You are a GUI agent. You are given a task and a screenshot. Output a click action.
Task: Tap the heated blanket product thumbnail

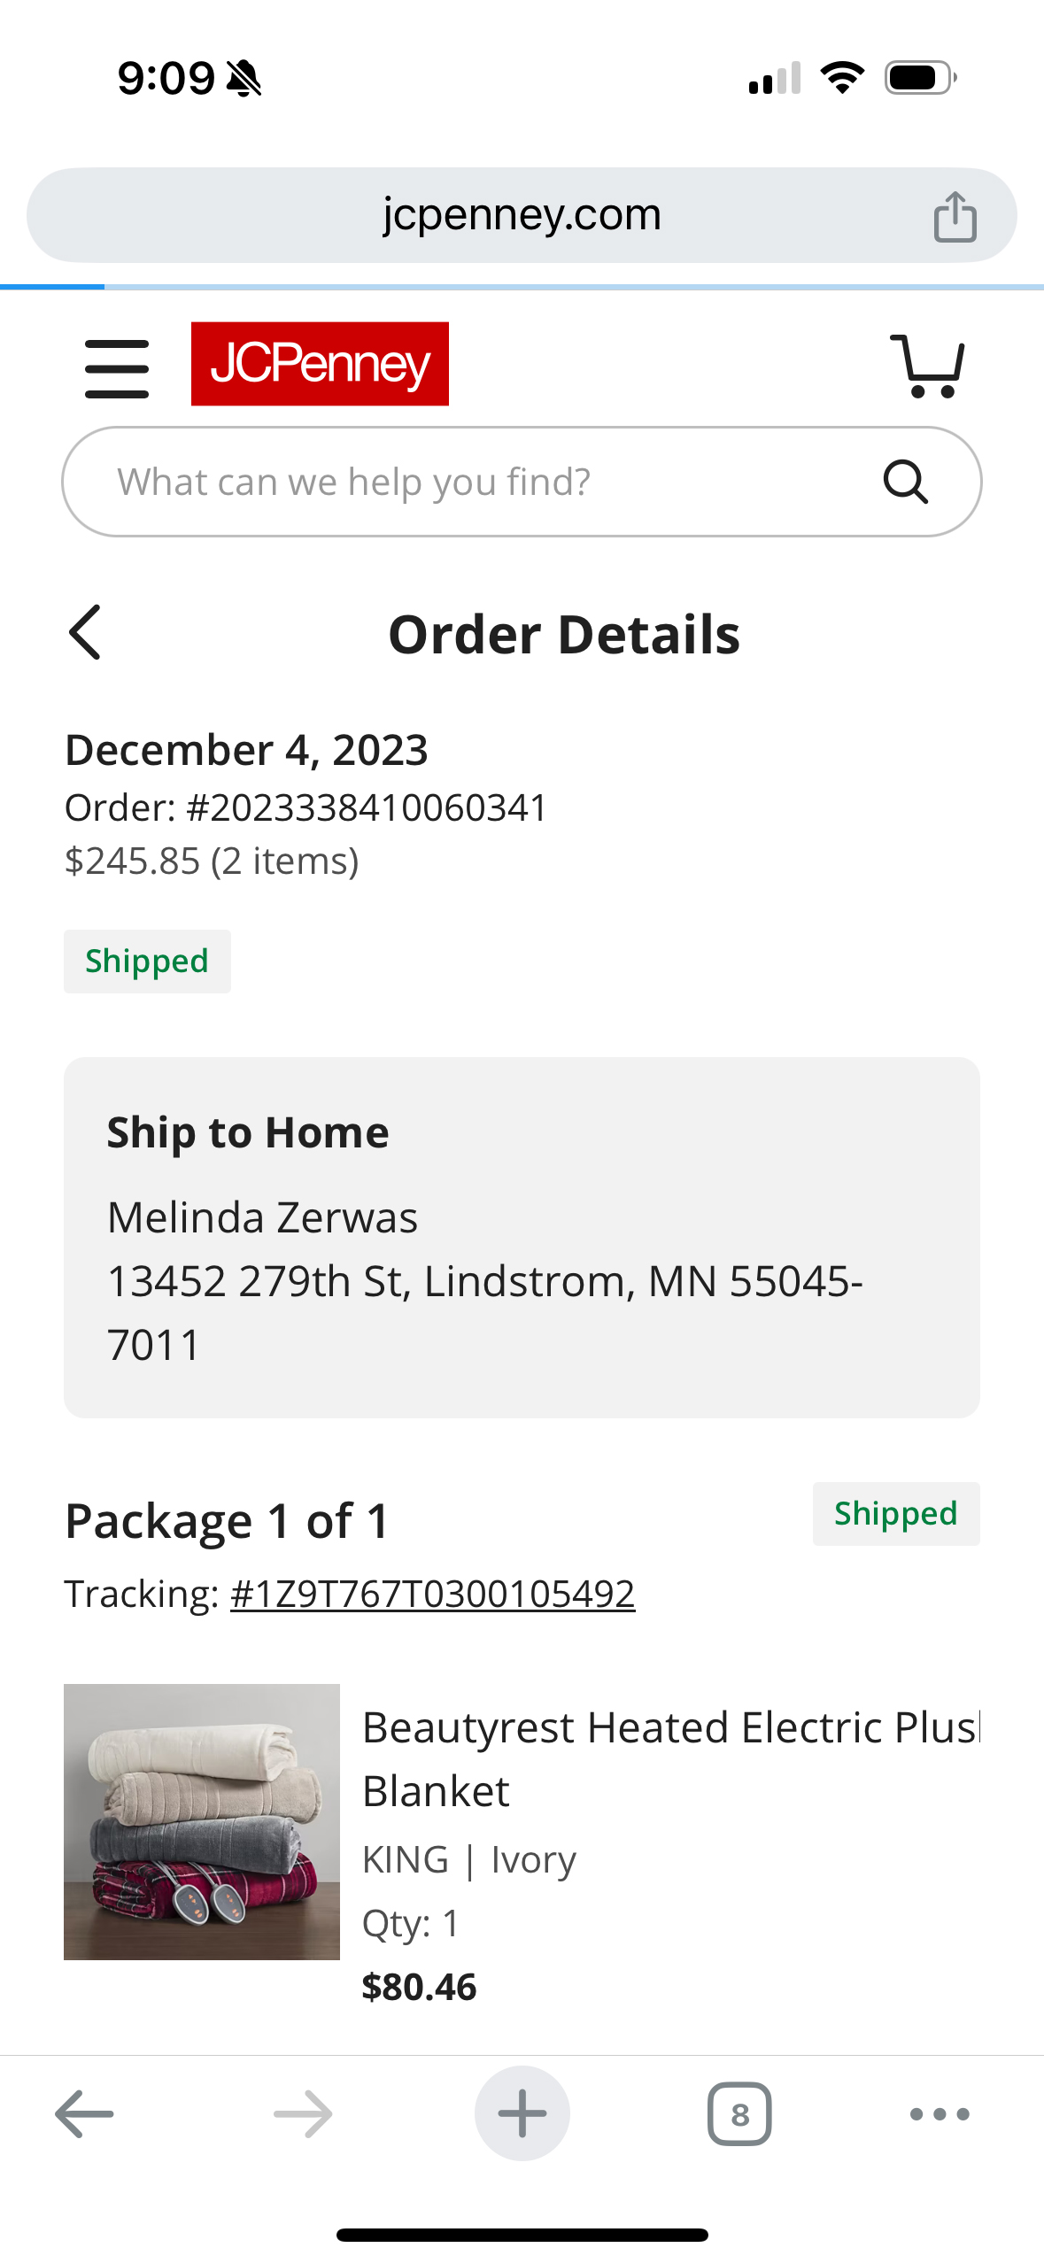tap(202, 1821)
